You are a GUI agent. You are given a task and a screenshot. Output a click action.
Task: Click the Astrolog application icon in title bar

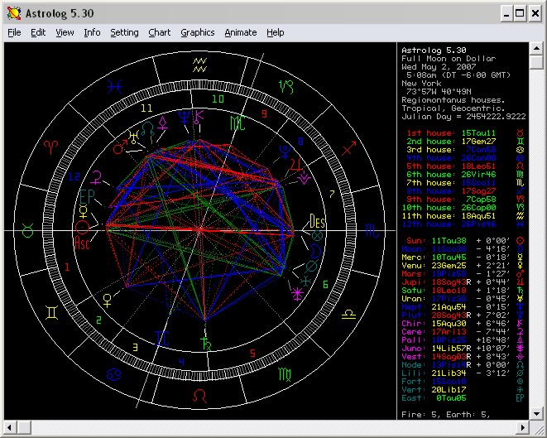click(x=12, y=13)
